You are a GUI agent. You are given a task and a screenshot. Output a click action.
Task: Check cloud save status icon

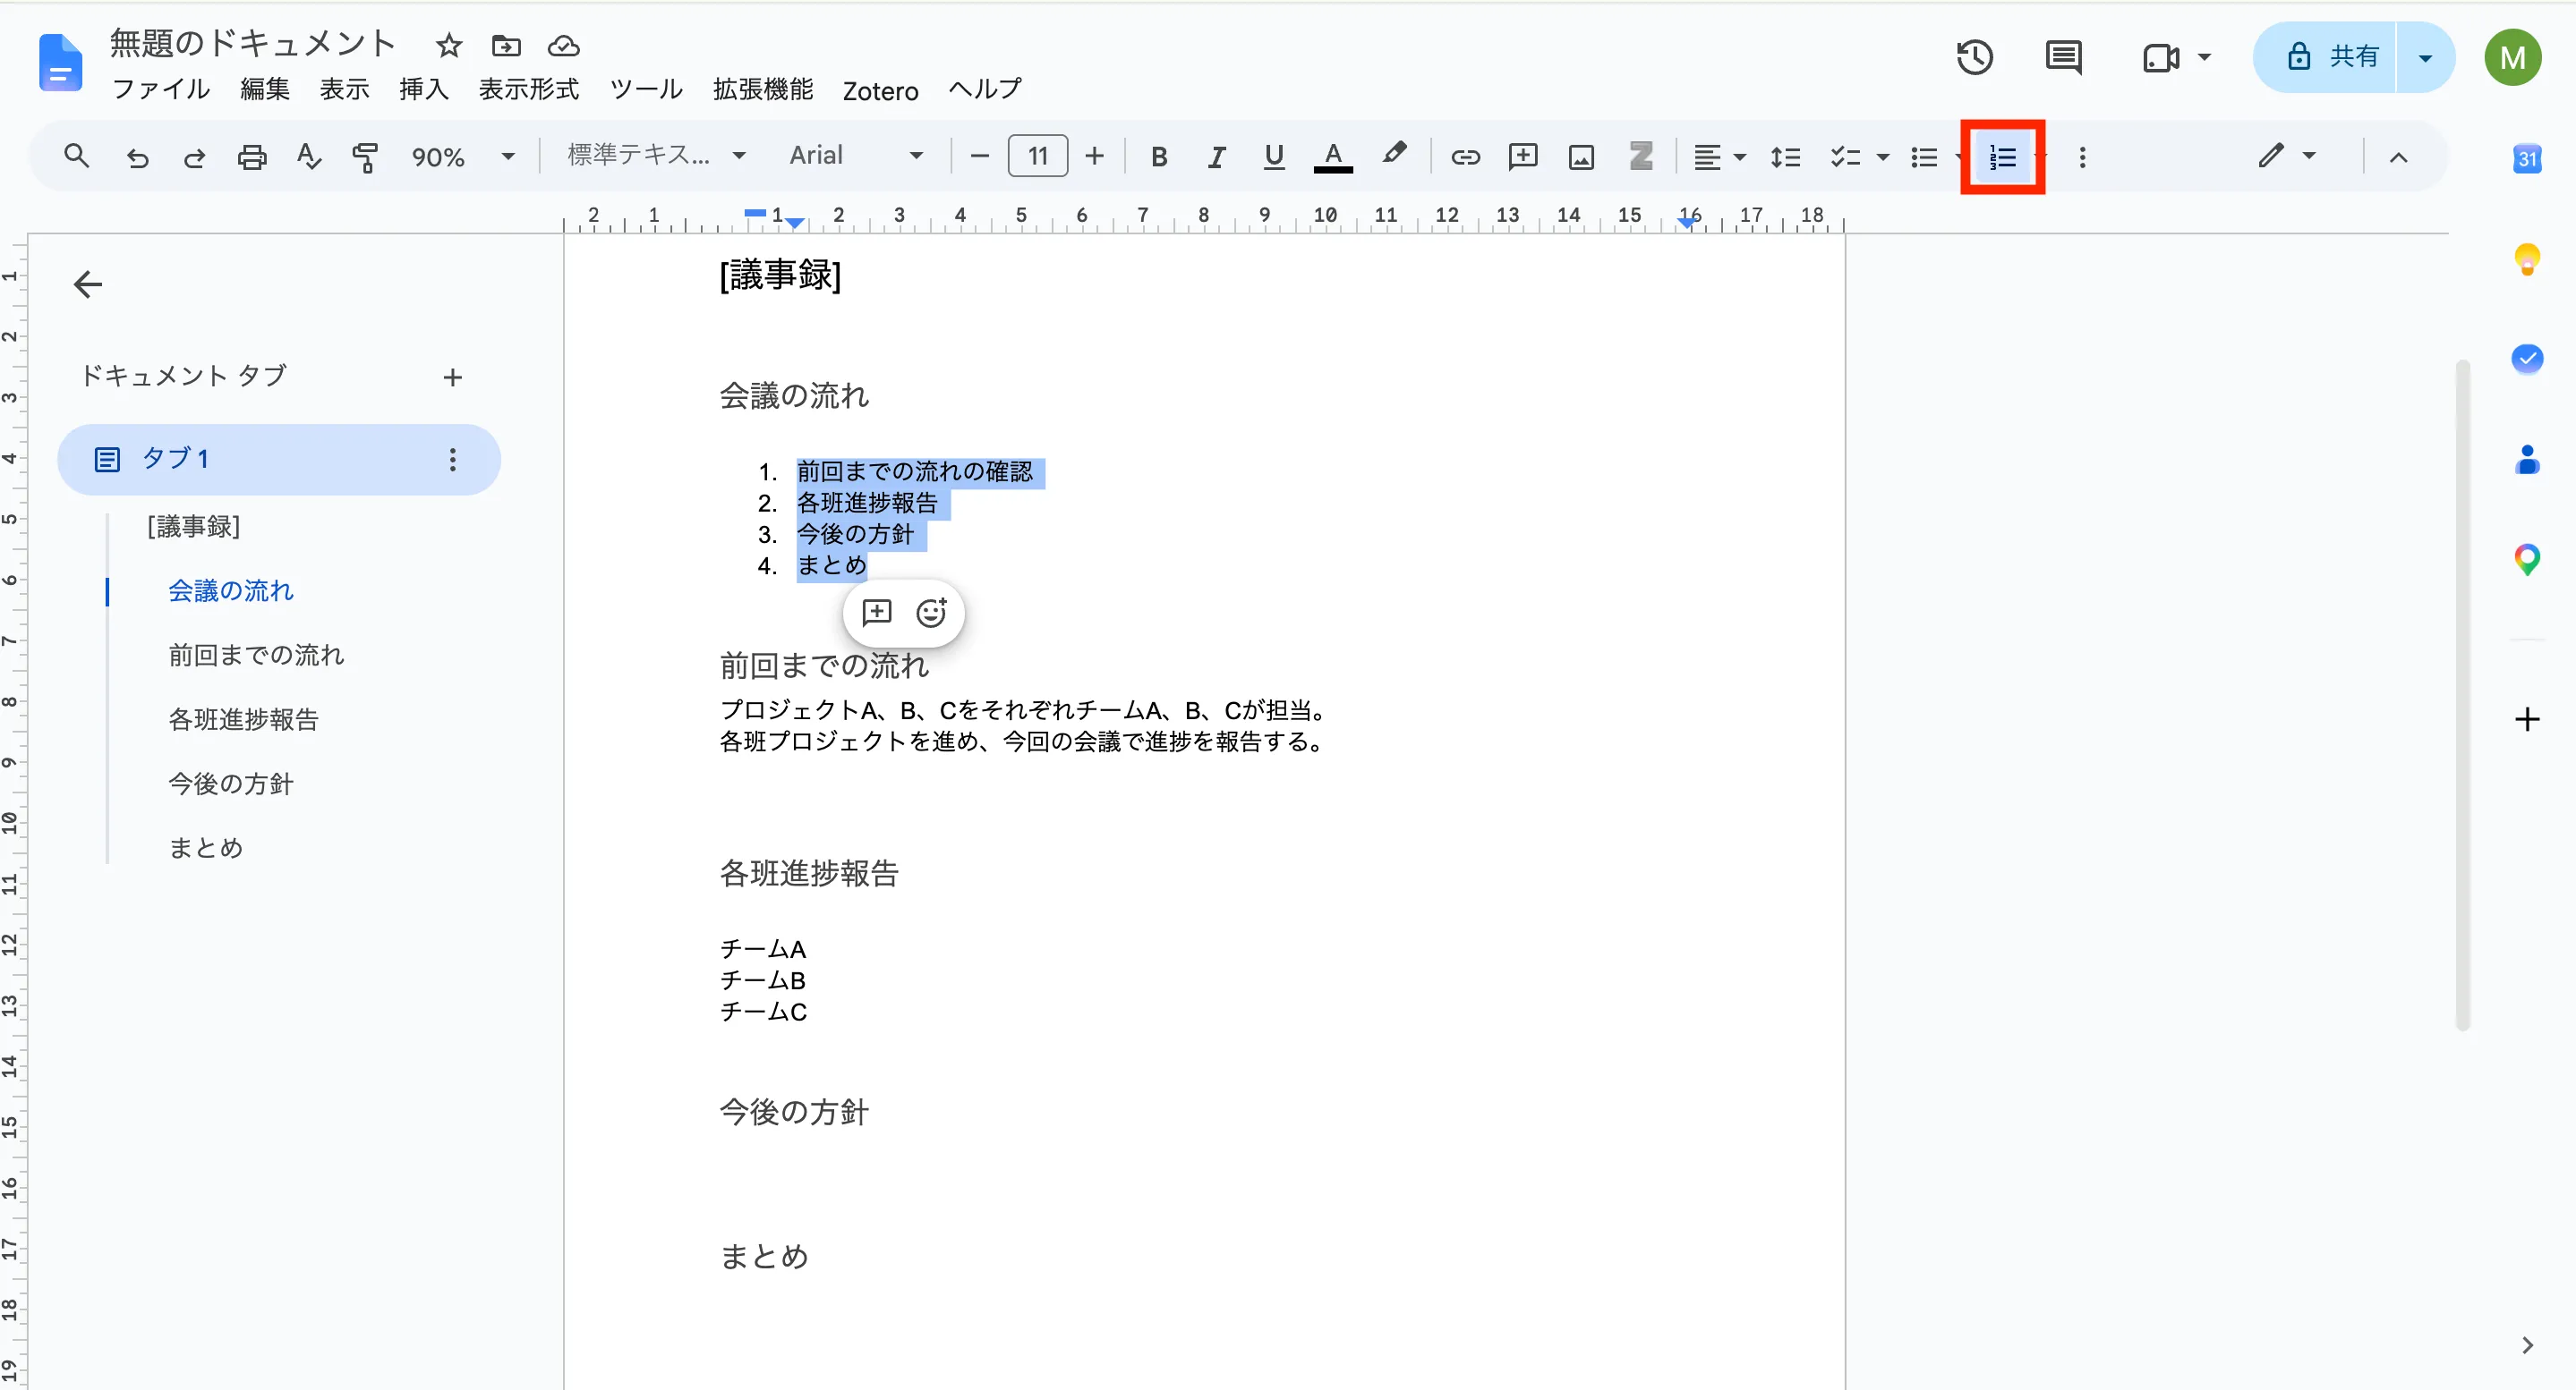click(564, 45)
